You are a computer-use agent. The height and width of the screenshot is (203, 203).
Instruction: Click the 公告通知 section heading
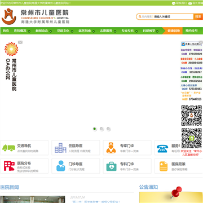click(x=148, y=187)
